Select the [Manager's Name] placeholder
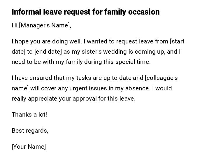The width and height of the screenshot is (204, 165). (45, 25)
